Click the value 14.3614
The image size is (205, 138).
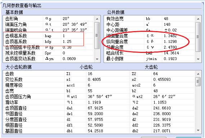click(x=171, y=53)
